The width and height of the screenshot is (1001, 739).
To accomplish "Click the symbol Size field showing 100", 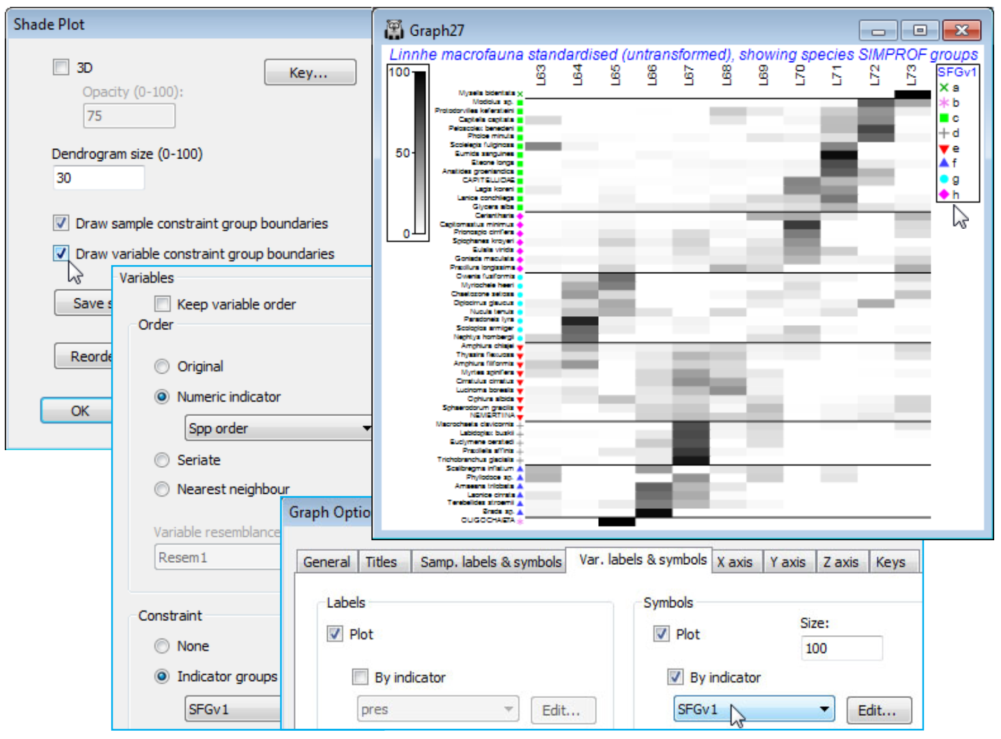I will point(841,647).
